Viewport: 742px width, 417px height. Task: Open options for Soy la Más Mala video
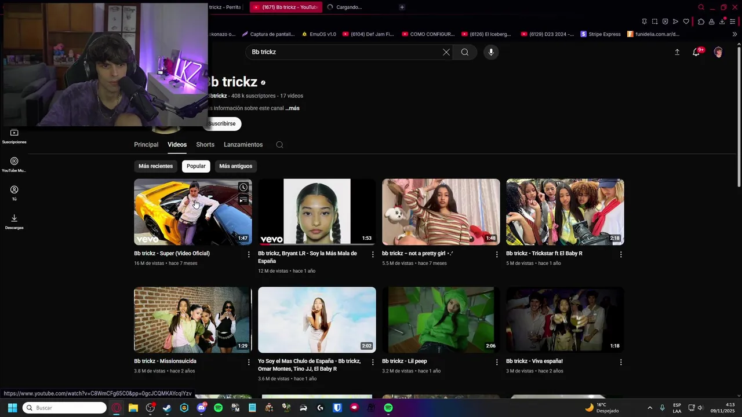click(x=373, y=254)
